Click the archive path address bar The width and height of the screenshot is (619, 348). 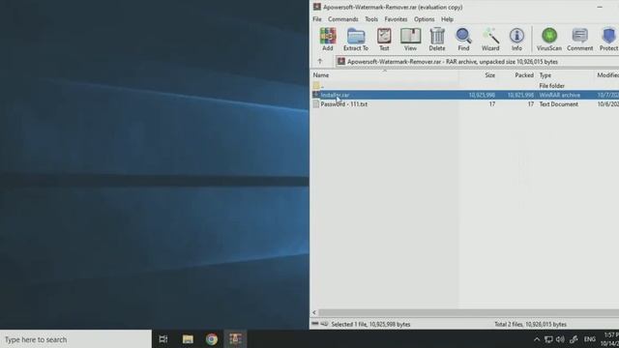point(477,62)
